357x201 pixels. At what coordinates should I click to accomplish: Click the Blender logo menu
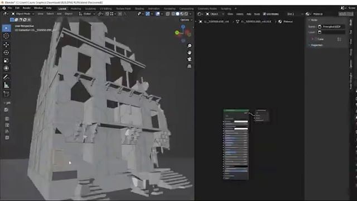[x=4, y=8]
